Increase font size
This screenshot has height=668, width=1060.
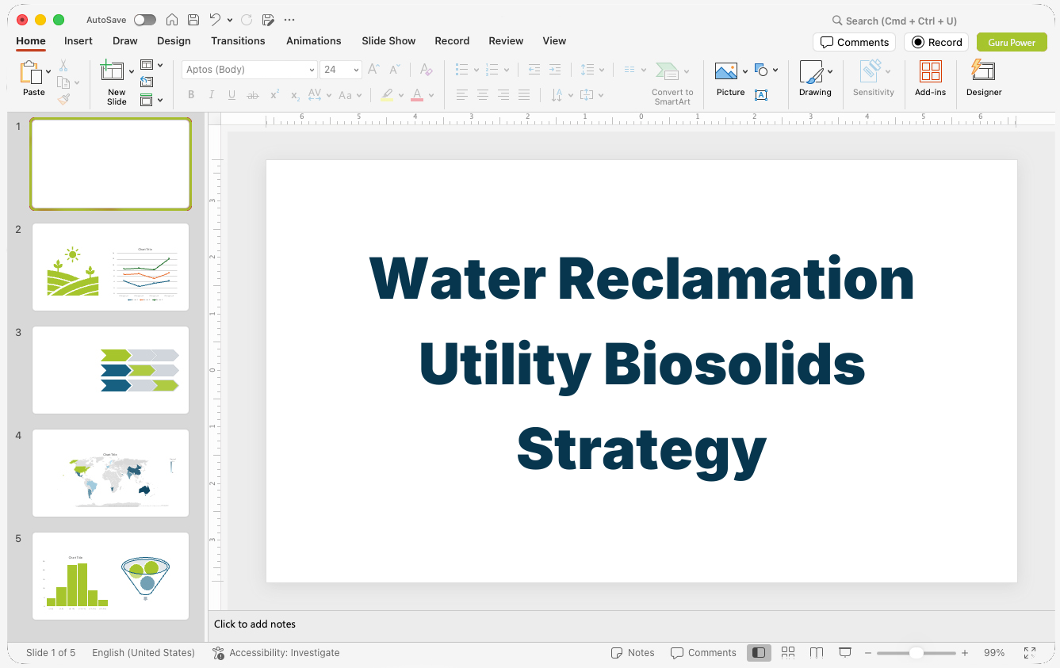(373, 70)
